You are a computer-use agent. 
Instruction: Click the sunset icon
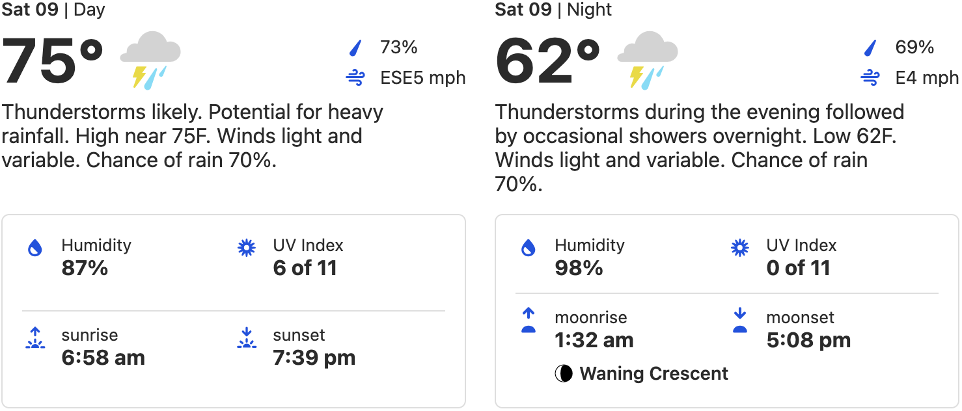pyautogui.click(x=247, y=338)
